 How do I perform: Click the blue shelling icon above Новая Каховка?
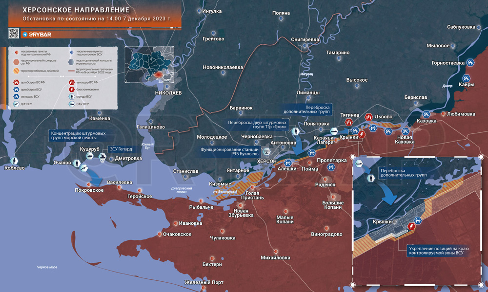(405, 131)
